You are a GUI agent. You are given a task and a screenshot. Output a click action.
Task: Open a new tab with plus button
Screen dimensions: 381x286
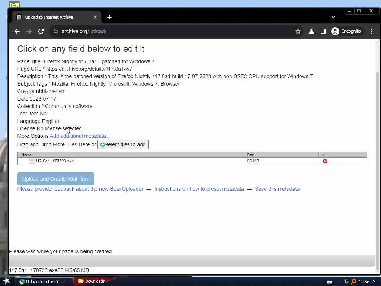[x=109, y=17]
